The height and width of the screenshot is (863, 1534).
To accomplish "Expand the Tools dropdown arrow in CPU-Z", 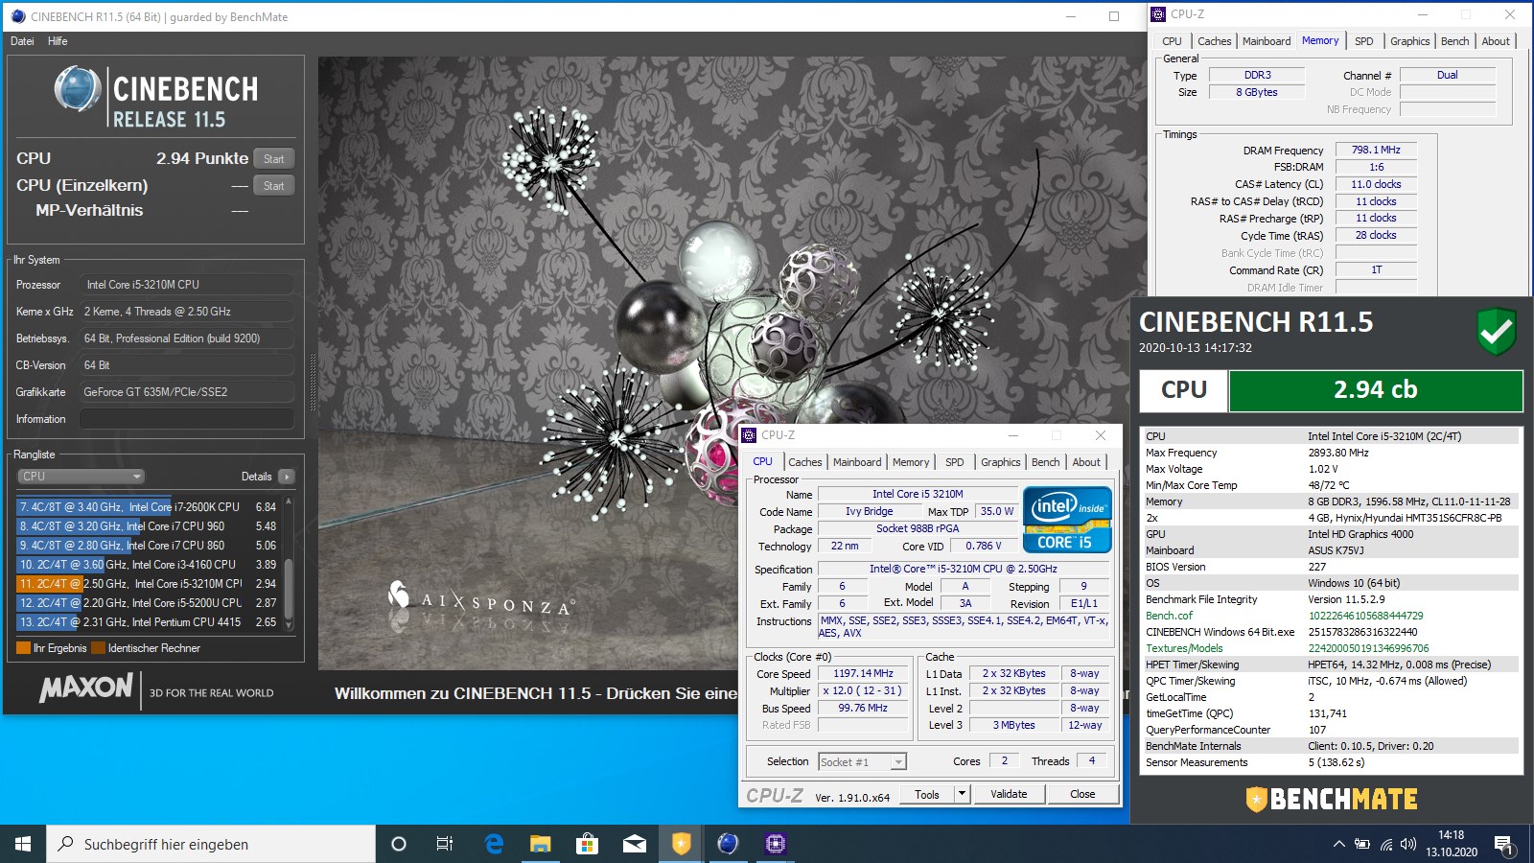I will tap(963, 794).
